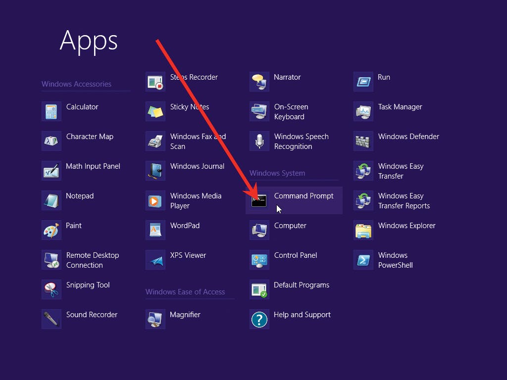Image resolution: width=507 pixels, height=380 pixels.
Task: Open the Control Panel icon
Action: [x=259, y=260]
